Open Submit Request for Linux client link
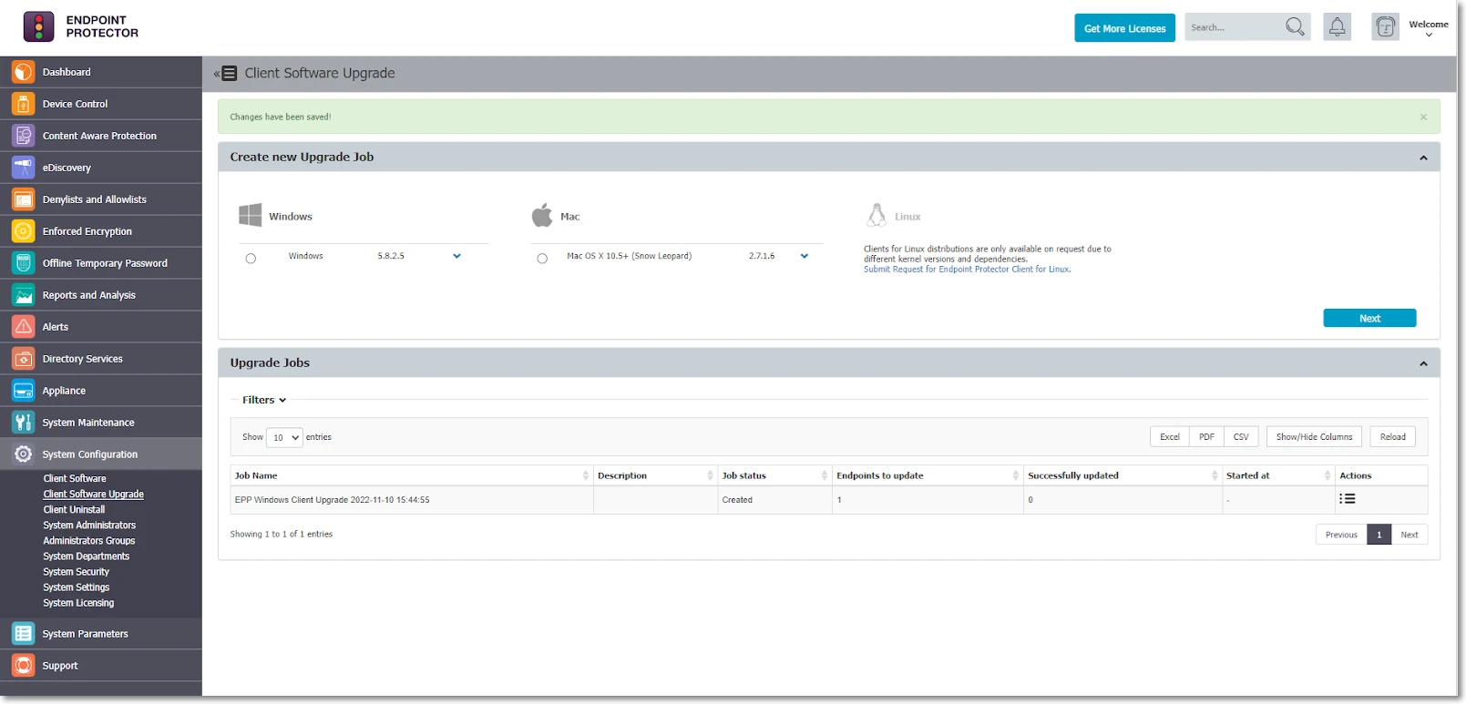Screen dimensions: 1466x704 coord(967,270)
